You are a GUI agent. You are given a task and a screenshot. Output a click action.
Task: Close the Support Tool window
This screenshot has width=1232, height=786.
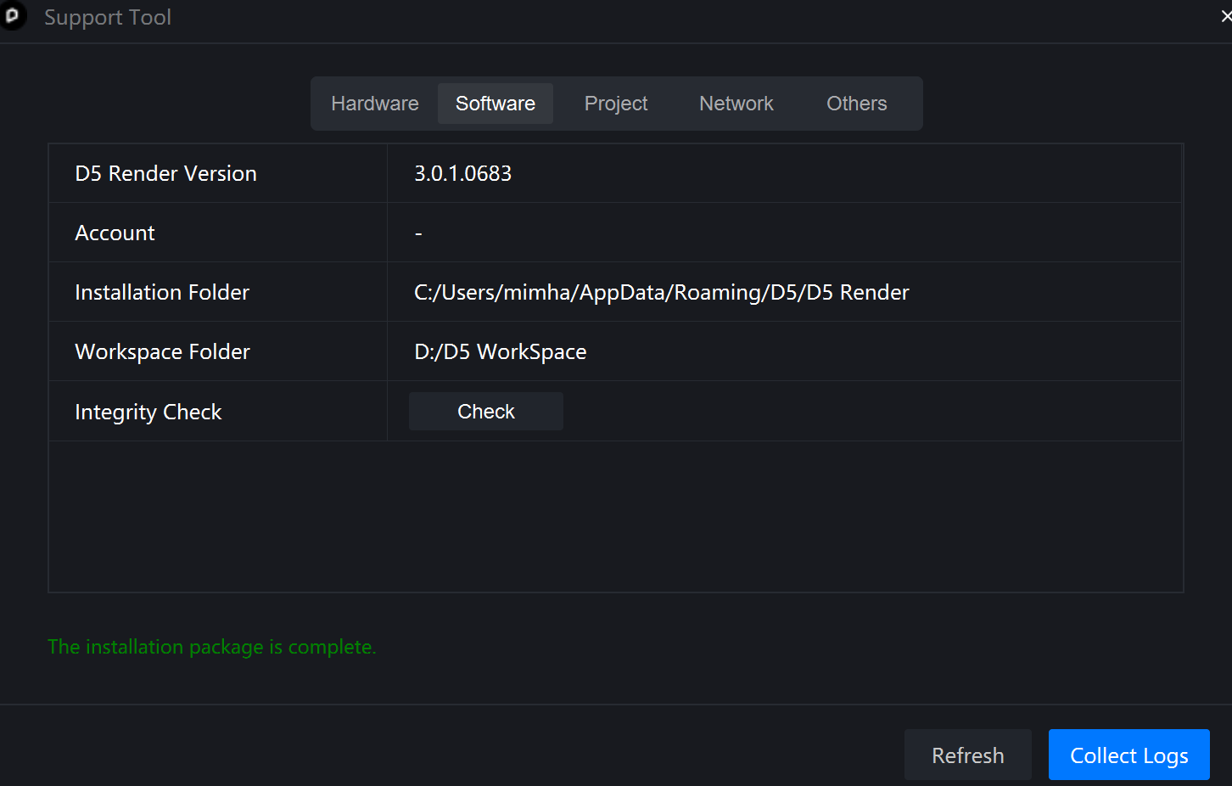(x=1224, y=17)
